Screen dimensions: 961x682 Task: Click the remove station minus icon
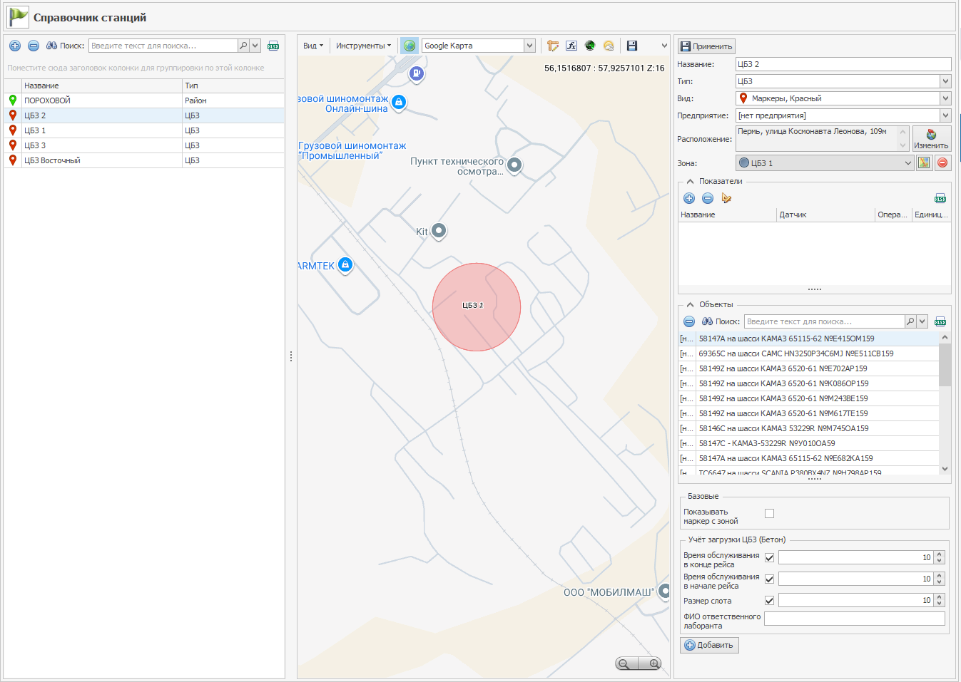coord(34,46)
